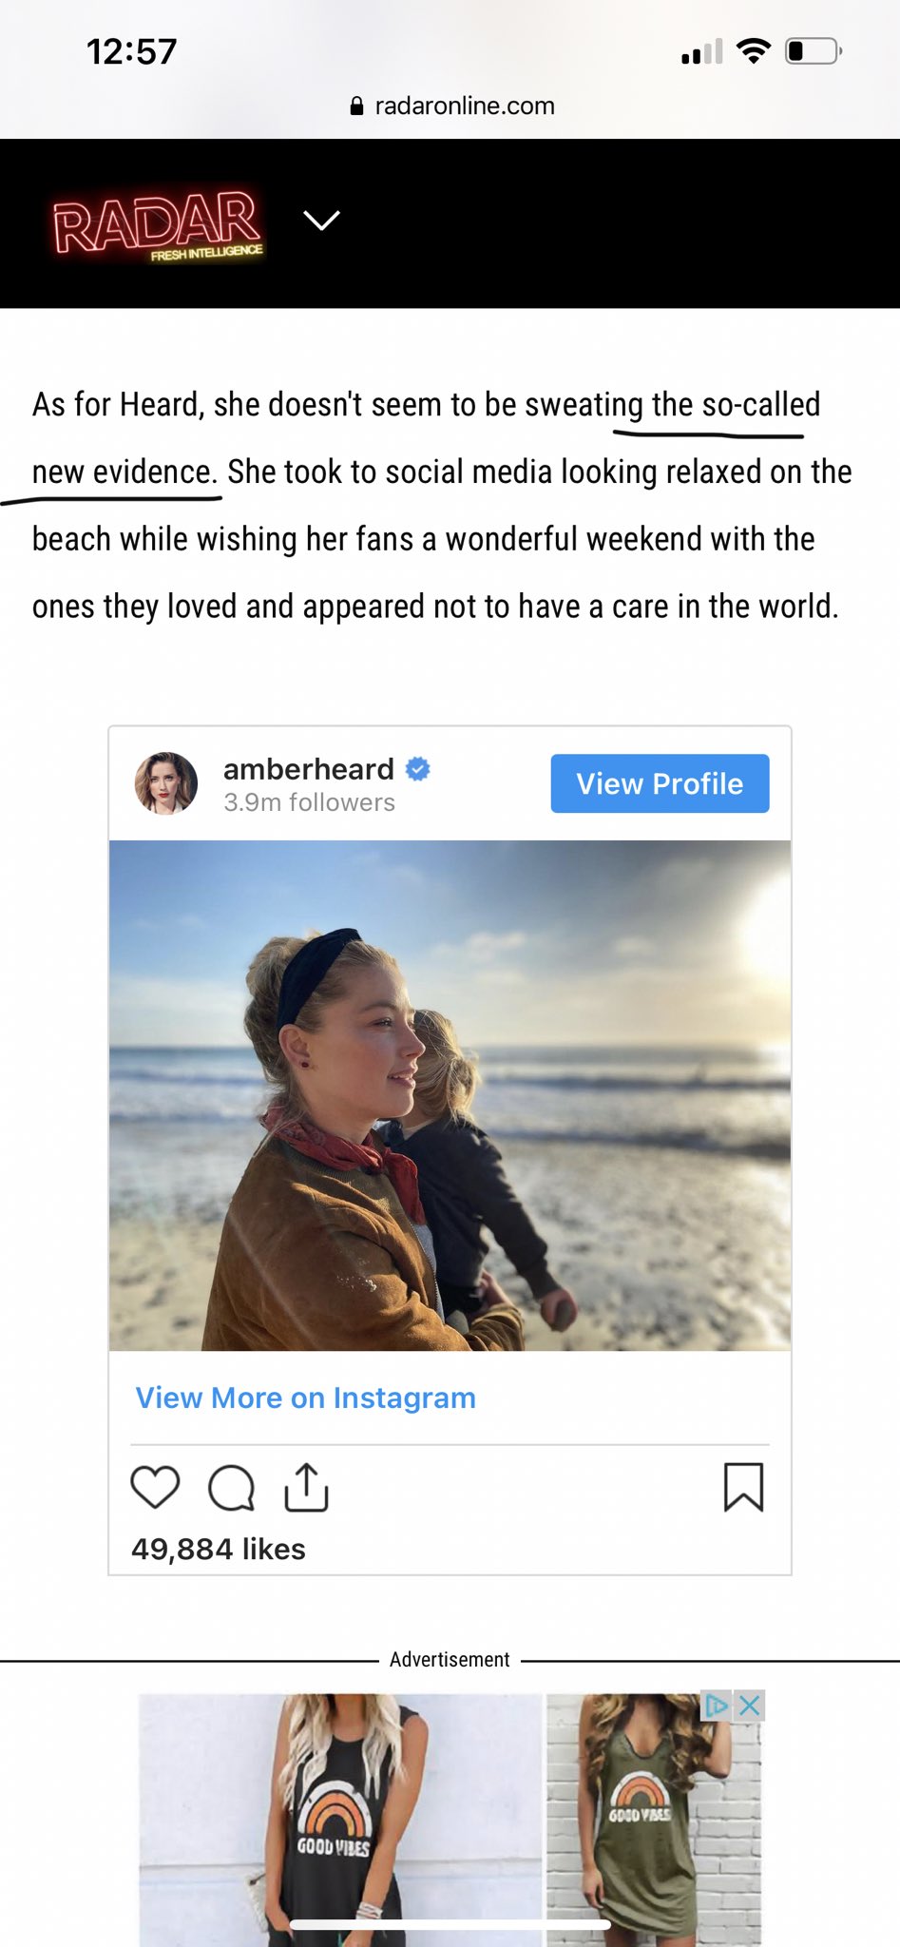Viewport: 900px width, 1947px height.
Task: Close the advertisement with X icon
Action: pyautogui.click(x=750, y=1706)
